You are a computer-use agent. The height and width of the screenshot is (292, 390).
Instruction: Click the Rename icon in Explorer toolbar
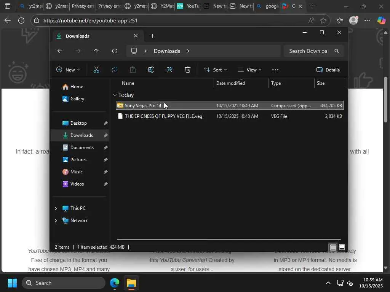pos(151,70)
